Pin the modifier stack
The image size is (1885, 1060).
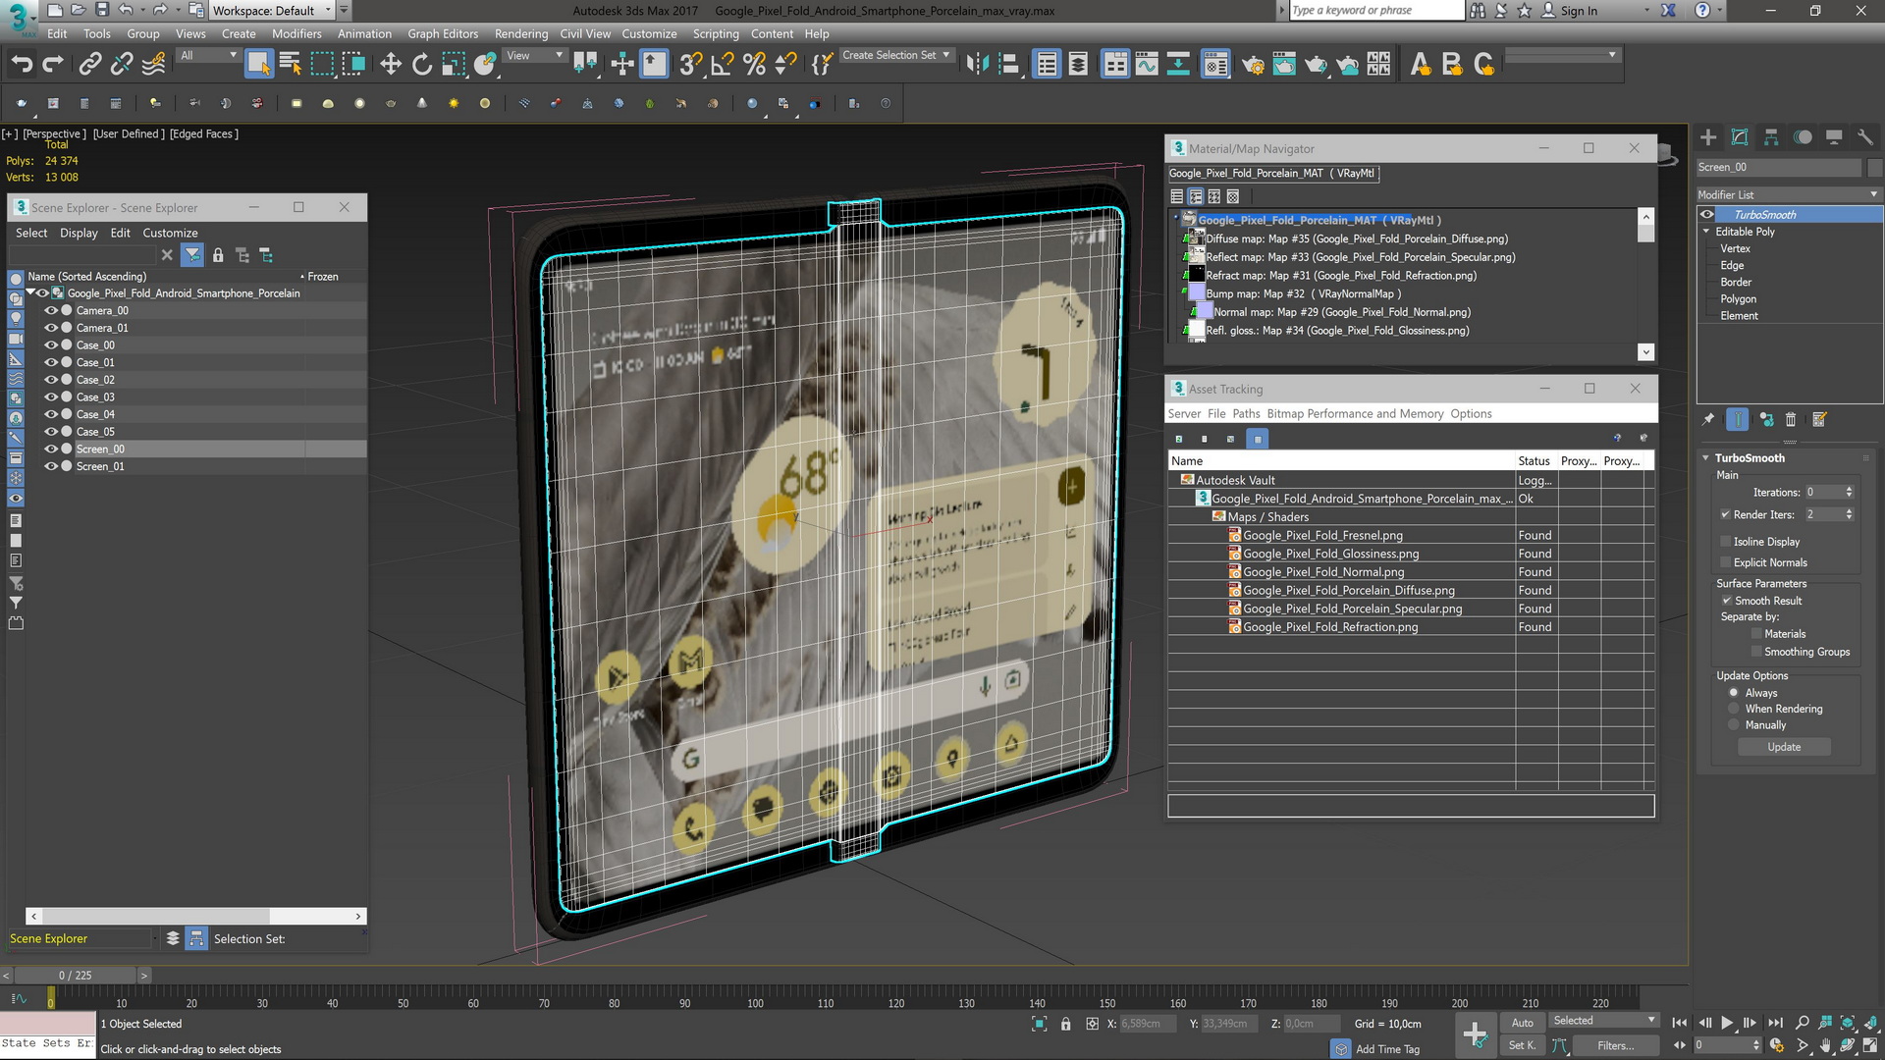click(1708, 419)
